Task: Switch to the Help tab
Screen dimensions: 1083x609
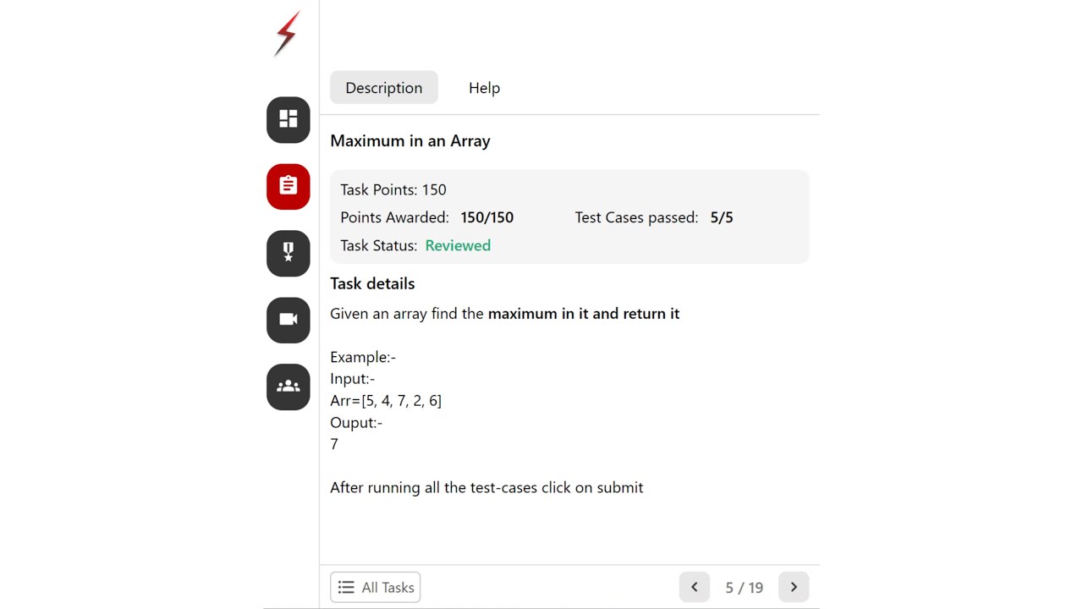Action: (x=484, y=88)
